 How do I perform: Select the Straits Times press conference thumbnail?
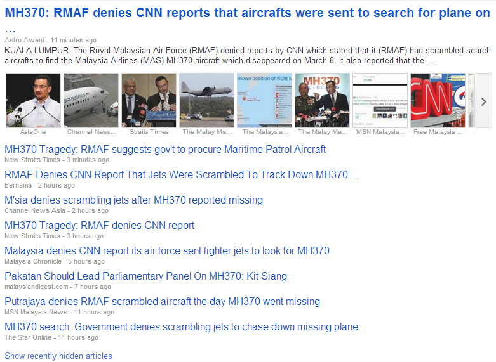tap(149, 100)
